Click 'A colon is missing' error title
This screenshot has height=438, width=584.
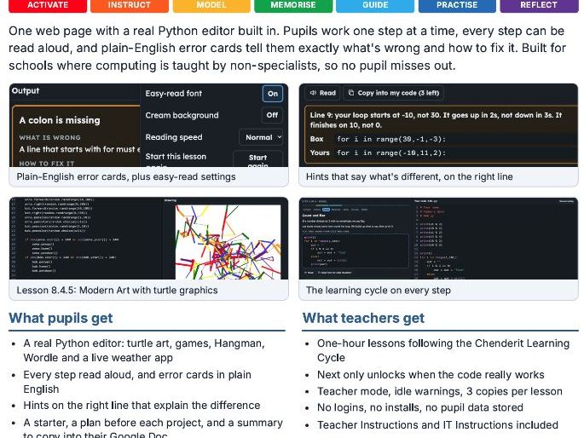point(60,120)
